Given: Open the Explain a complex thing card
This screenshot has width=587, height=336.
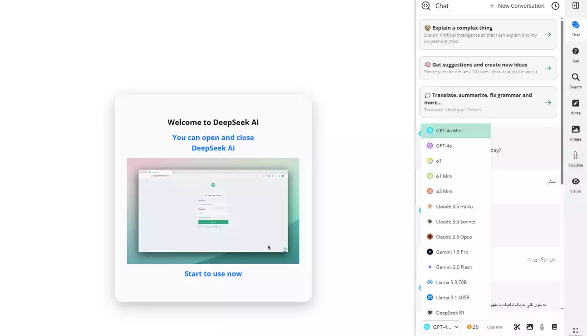Looking at the screenshot, I should point(488,34).
